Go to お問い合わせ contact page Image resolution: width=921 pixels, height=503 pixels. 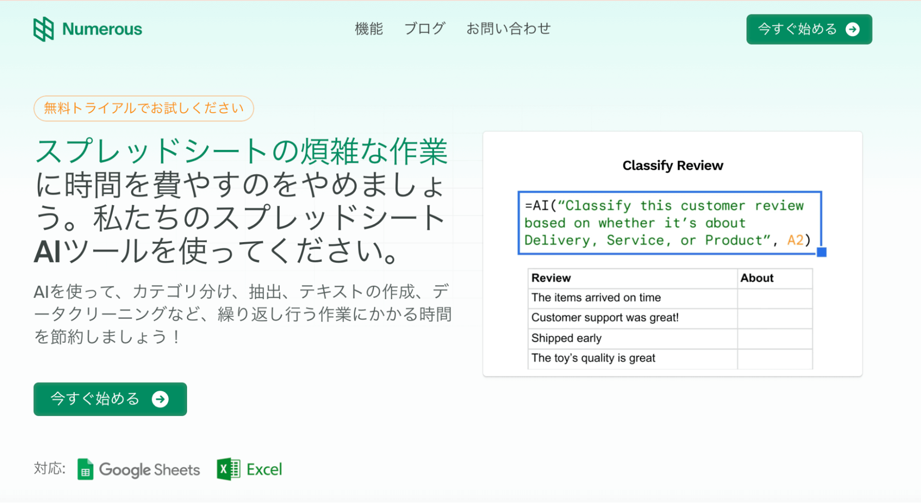(x=508, y=29)
